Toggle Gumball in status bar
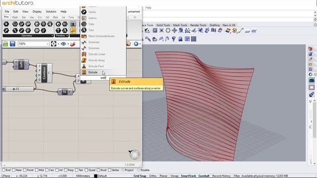 (x=204, y=176)
